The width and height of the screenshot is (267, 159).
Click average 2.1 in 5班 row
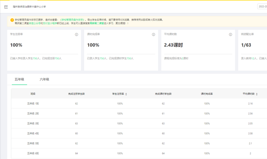[x=250, y=143]
